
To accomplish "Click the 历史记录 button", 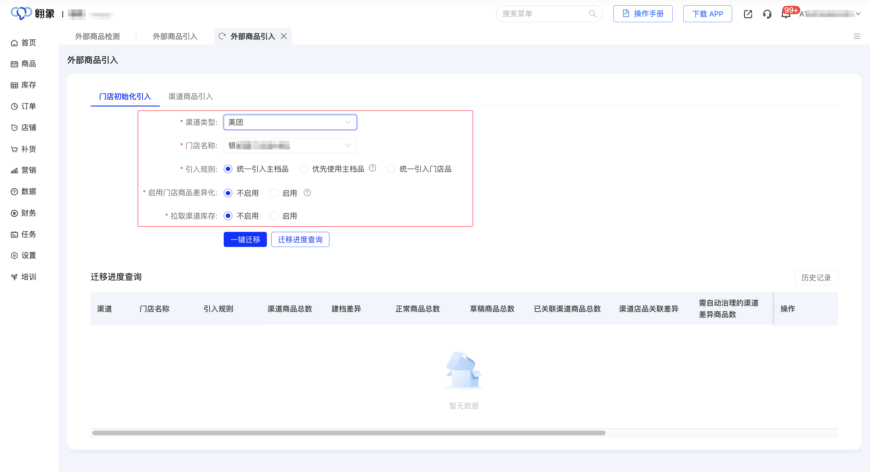I will coord(816,277).
